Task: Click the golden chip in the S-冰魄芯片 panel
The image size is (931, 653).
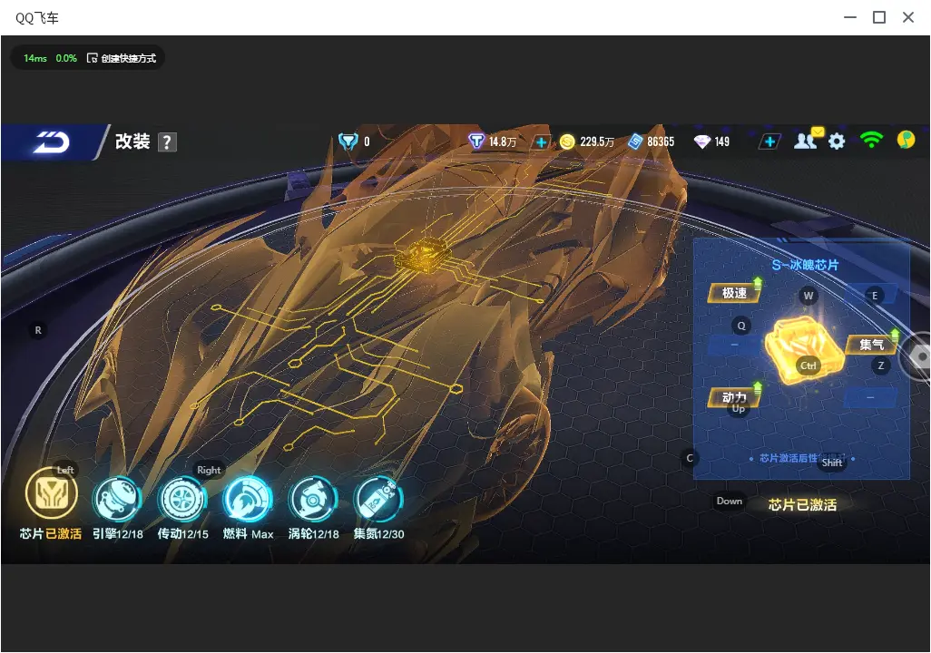Action: pos(804,349)
